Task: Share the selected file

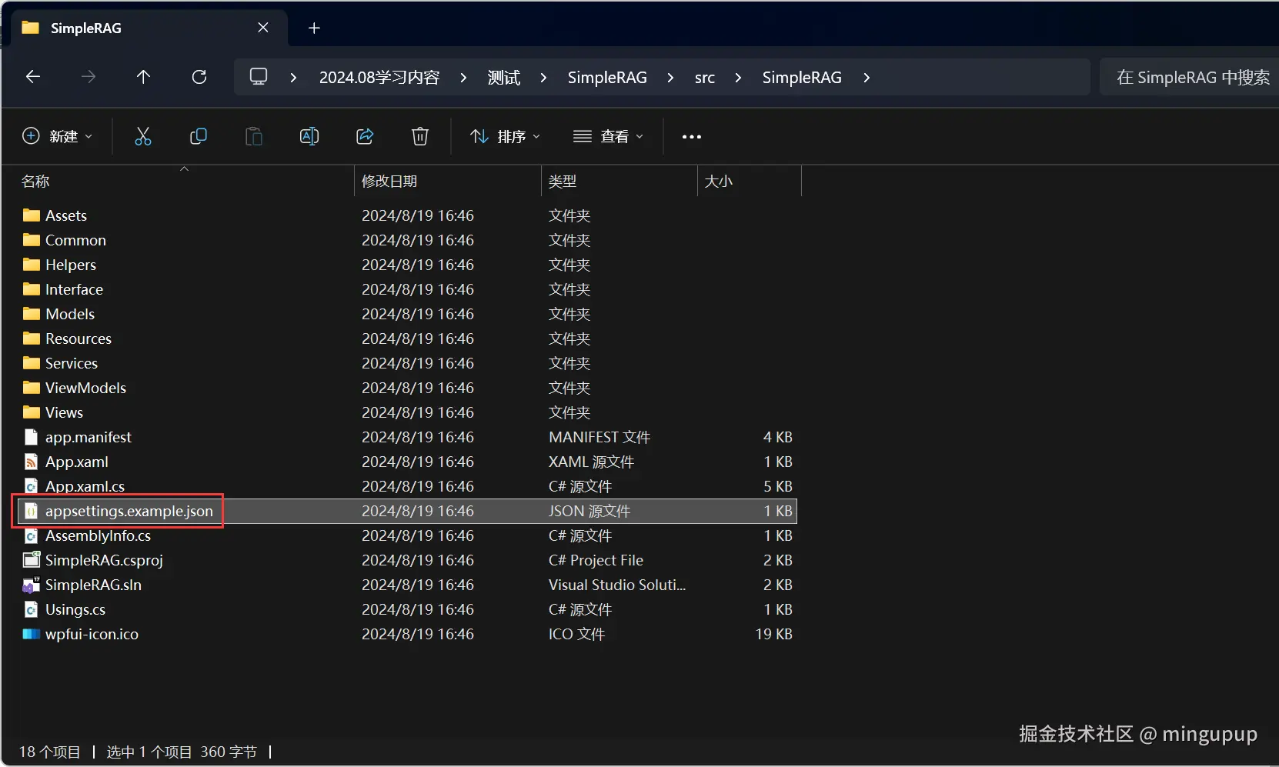Action: [x=365, y=136]
